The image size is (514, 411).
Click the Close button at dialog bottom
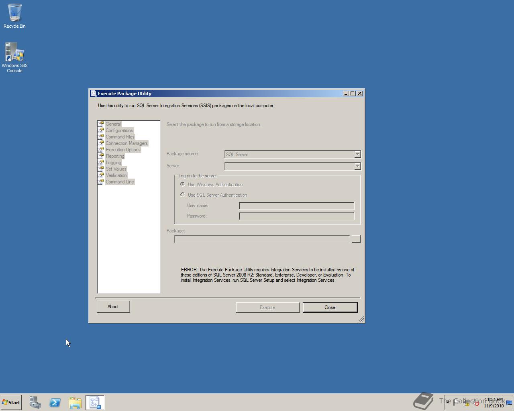click(x=330, y=307)
